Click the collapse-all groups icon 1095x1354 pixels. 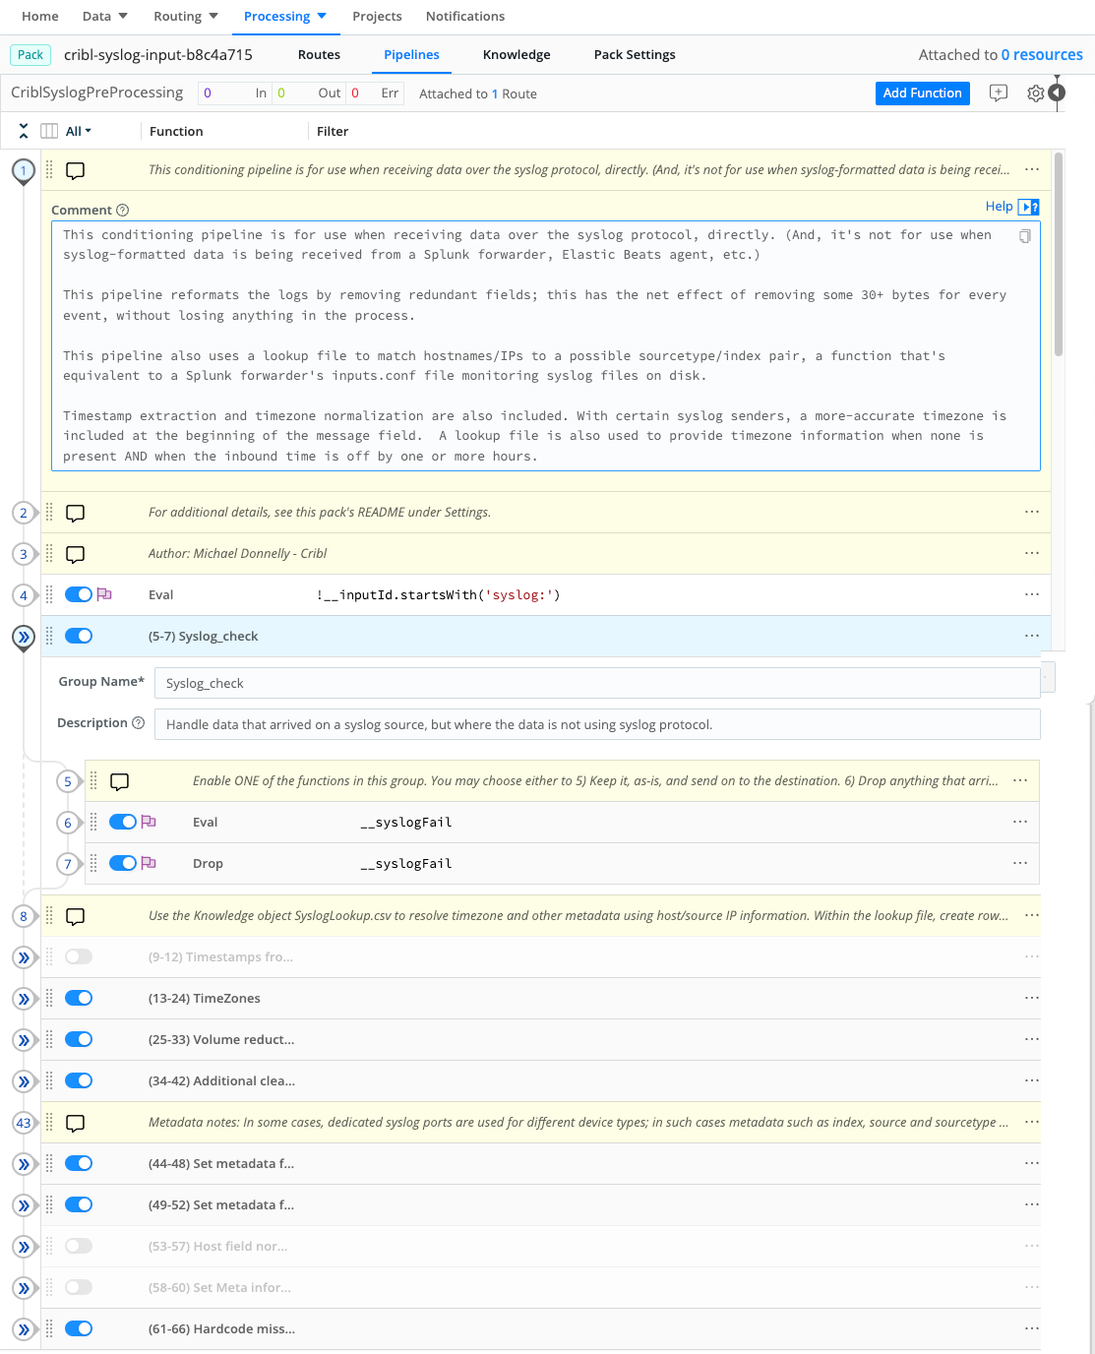(x=23, y=130)
